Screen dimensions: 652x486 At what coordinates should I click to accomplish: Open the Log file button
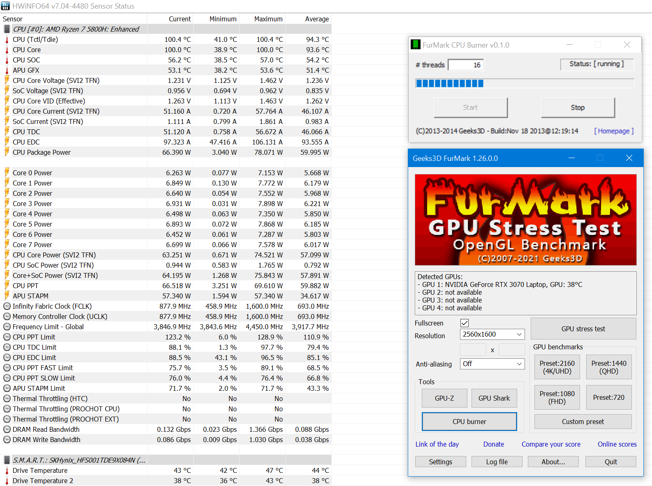(497, 462)
